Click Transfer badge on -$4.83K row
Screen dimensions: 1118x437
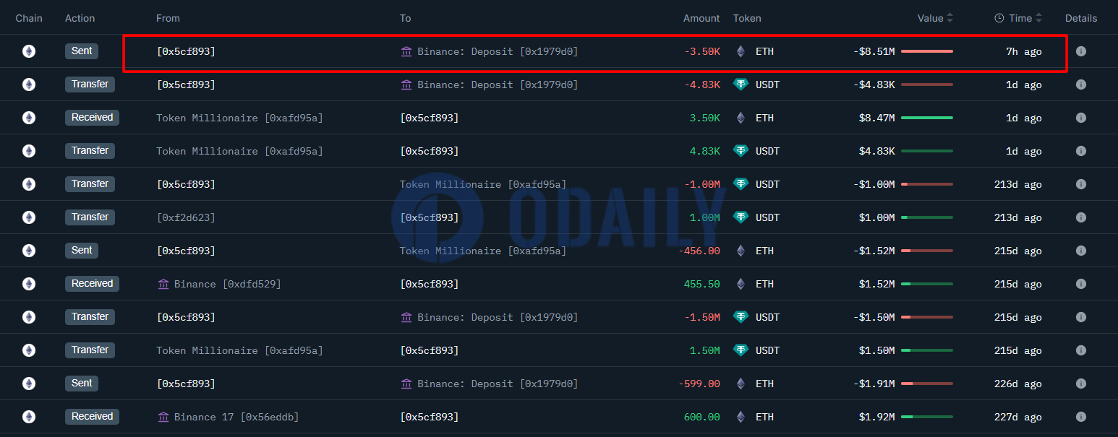(90, 85)
